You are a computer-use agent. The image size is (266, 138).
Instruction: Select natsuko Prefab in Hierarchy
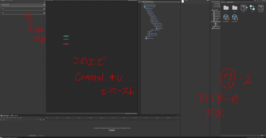click(150, 7)
